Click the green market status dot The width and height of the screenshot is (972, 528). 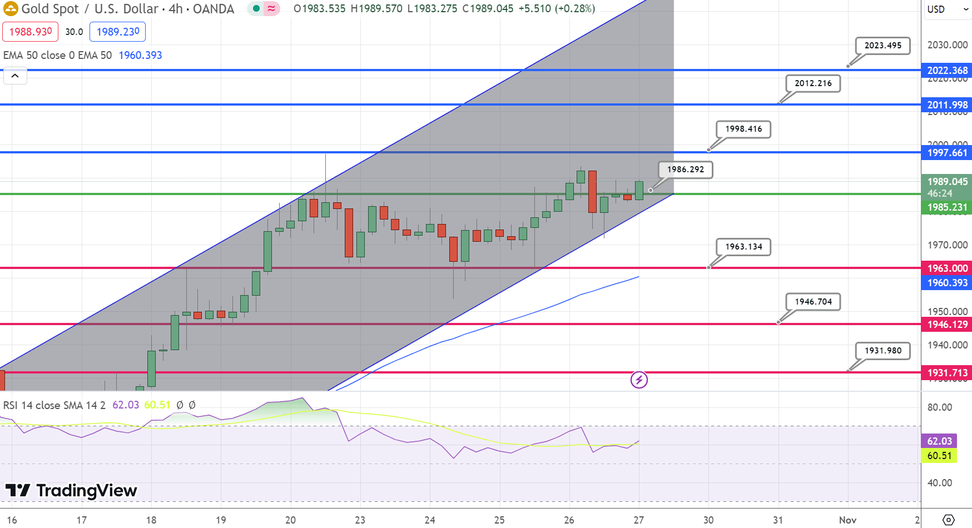coord(256,8)
